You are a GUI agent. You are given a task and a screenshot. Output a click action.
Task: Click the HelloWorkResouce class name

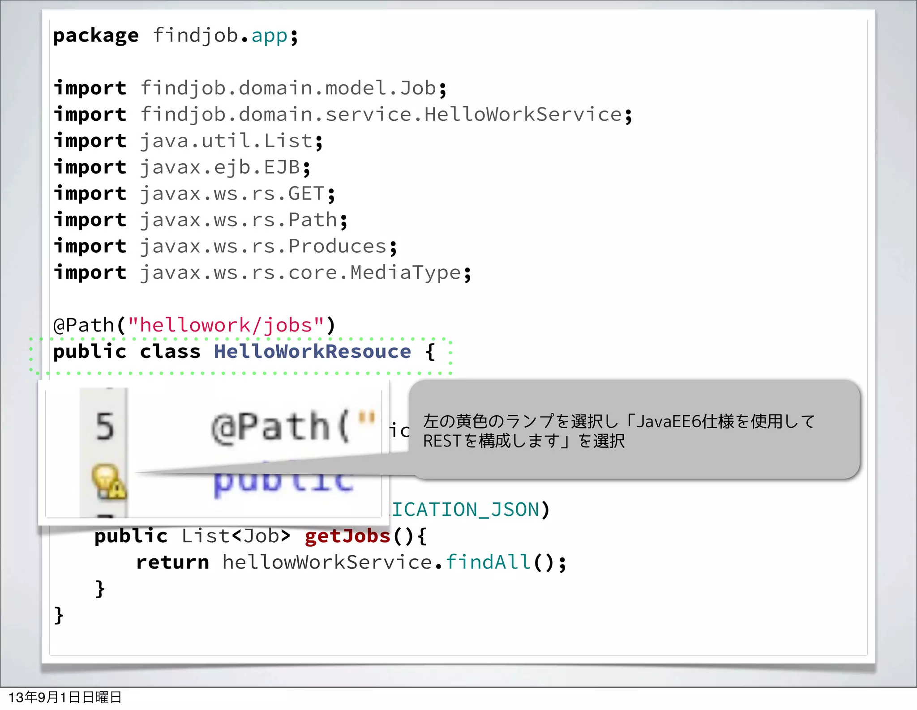[x=313, y=352]
